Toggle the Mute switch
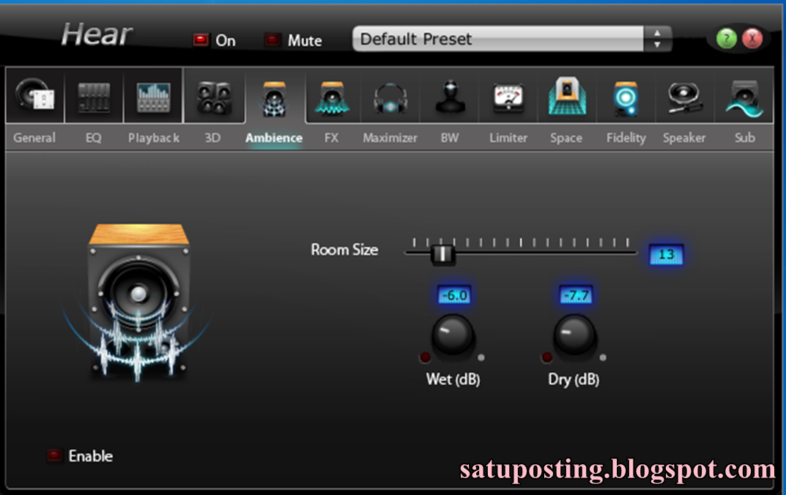This screenshot has height=495, width=786. tap(272, 40)
